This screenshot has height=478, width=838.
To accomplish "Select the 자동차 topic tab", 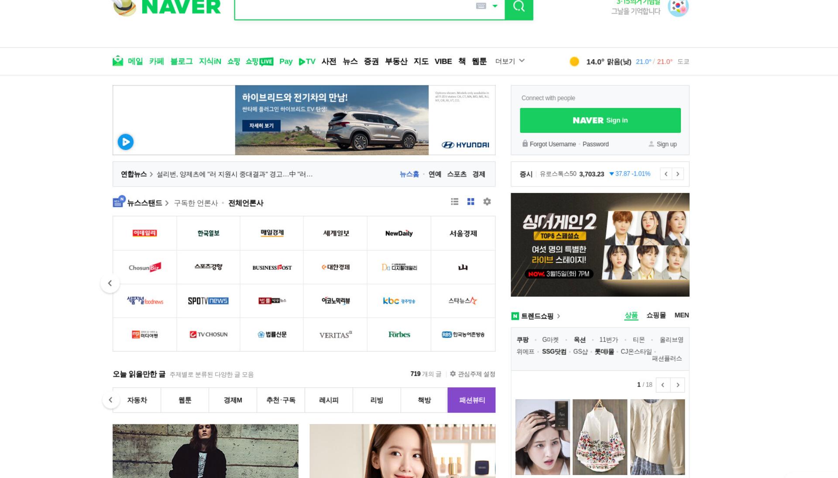I will (137, 400).
